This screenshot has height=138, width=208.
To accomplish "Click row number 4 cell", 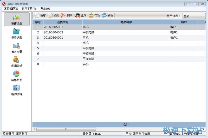I will [38, 43].
